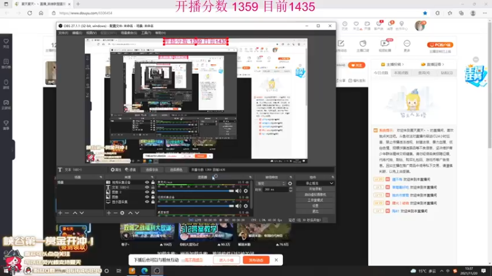The height and width of the screenshot is (276, 492).
Task: Click orange 关注 follow button
Action: click(357, 65)
